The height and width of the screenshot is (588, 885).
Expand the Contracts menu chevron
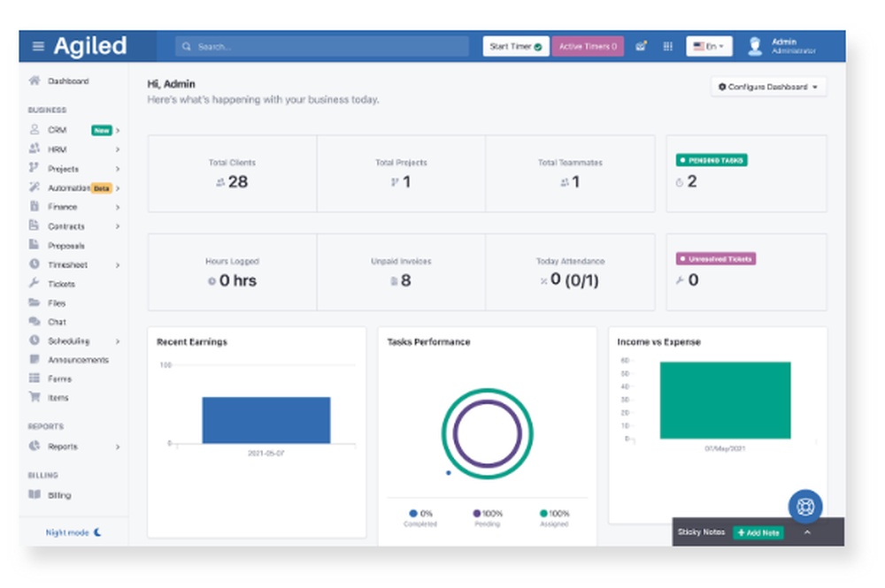(118, 226)
